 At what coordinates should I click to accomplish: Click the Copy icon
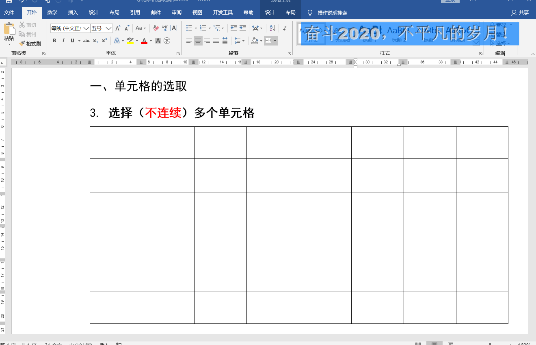(22, 35)
